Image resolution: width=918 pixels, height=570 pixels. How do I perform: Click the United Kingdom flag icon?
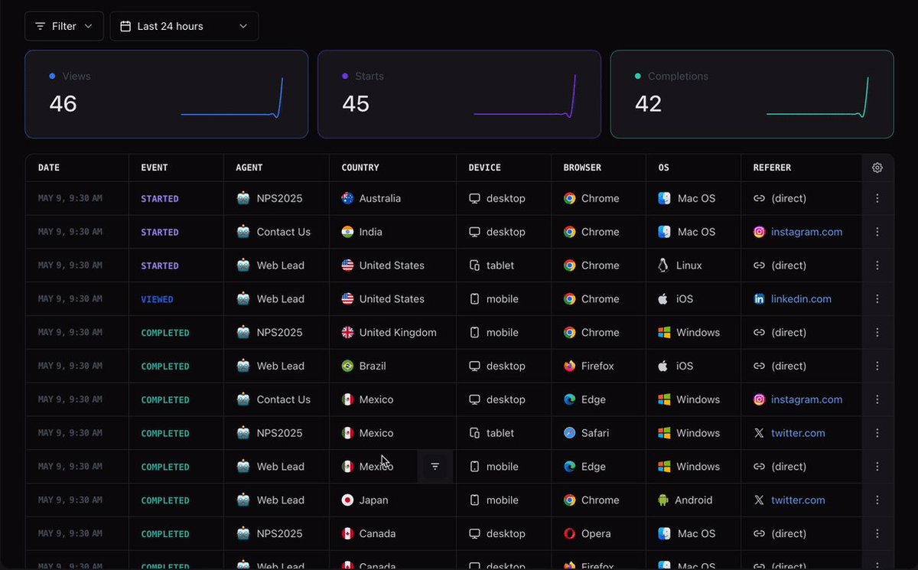tap(347, 333)
